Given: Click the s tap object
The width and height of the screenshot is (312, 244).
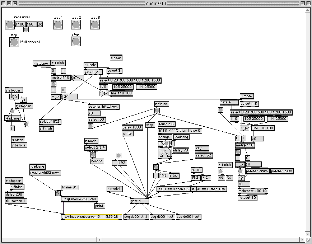Looking at the screenshot, I should pyautogui.click(x=174, y=175).
